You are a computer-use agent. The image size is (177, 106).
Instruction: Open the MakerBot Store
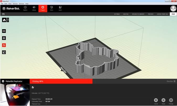coord(52,8)
